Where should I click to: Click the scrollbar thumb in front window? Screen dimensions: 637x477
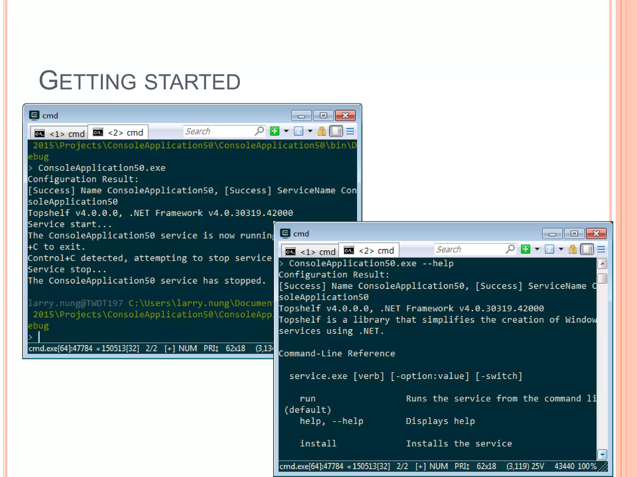pos(602,278)
